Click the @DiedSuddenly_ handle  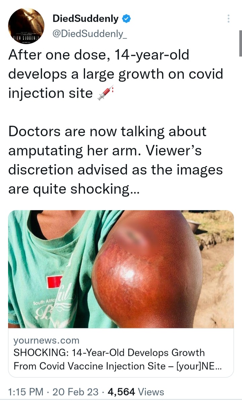tap(89, 34)
